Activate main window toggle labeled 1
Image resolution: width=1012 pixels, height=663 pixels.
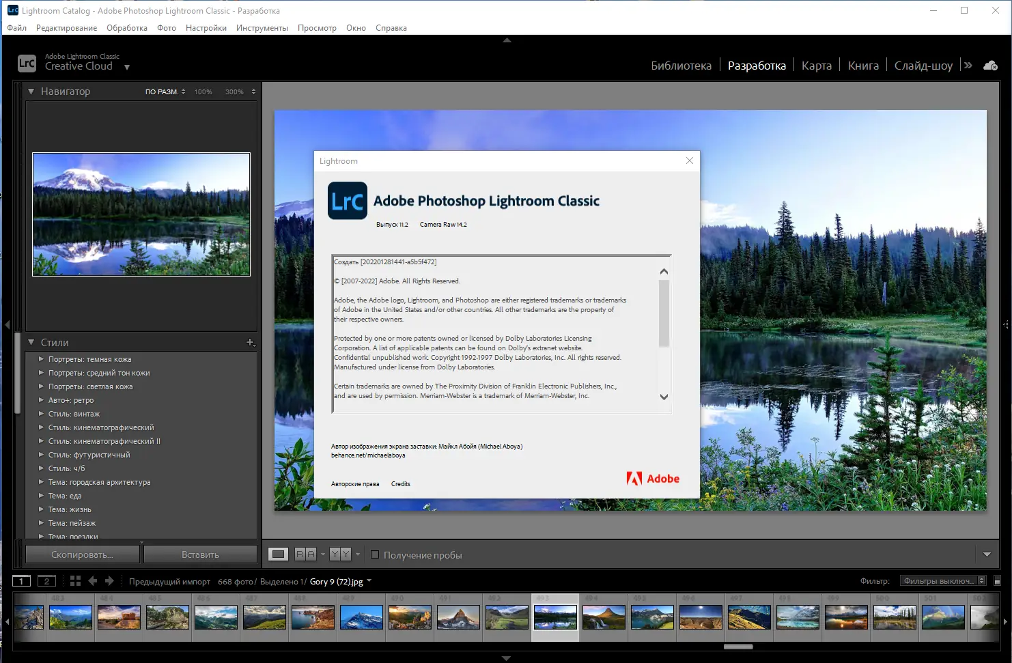tap(21, 580)
